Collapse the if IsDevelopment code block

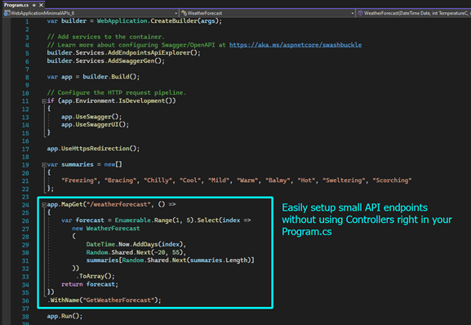point(44,101)
